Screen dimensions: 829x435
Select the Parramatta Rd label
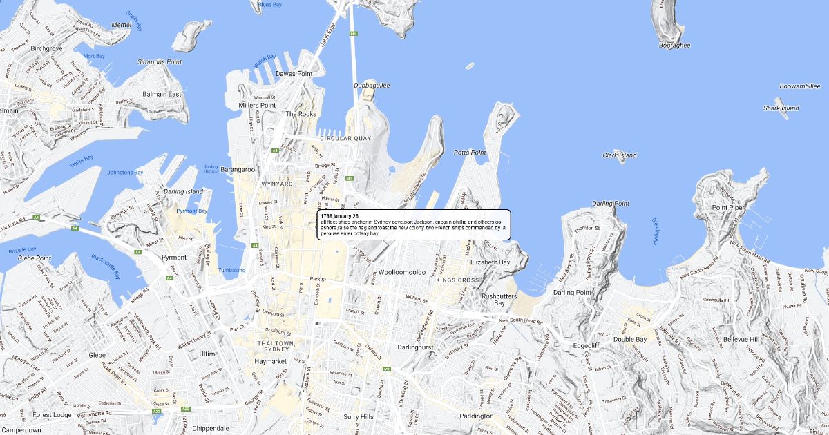click(94, 414)
